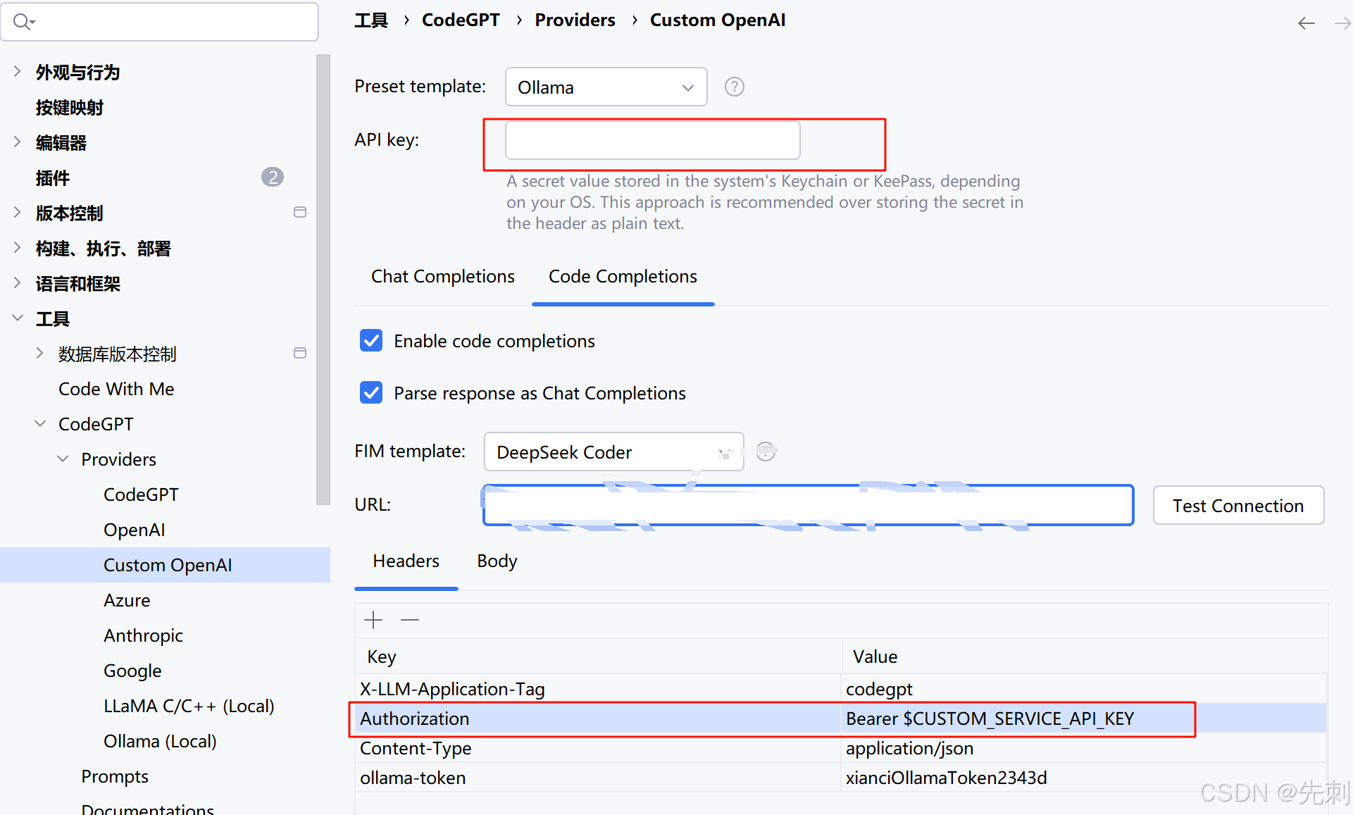Click the back navigation arrow

click(x=1306, y=23)
